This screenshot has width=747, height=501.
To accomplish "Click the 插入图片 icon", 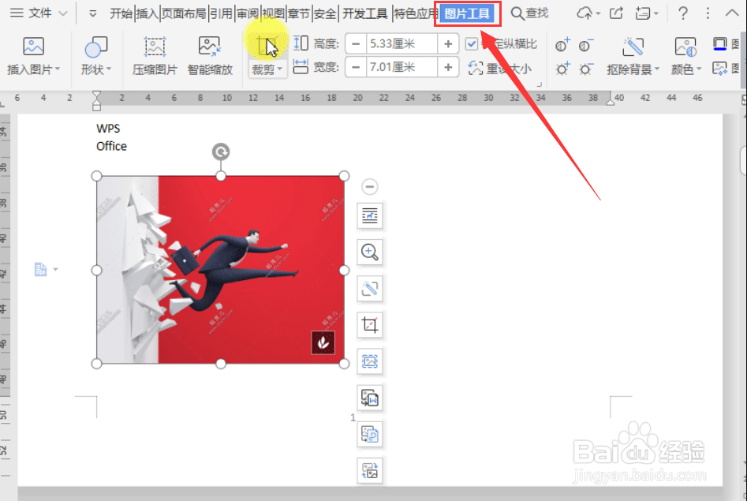I will 33,47.
